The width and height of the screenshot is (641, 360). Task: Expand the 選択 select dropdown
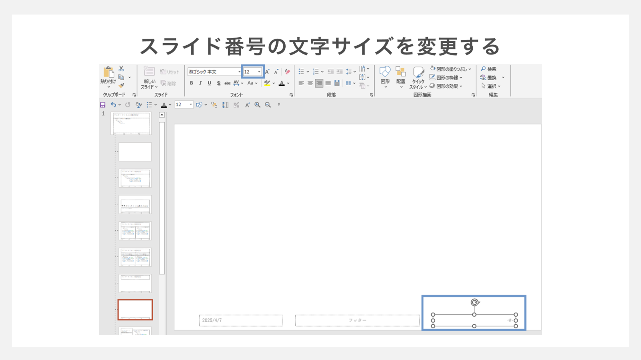491,86
